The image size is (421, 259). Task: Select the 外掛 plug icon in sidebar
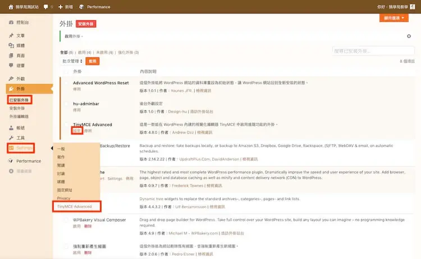(x=11, y=89)
